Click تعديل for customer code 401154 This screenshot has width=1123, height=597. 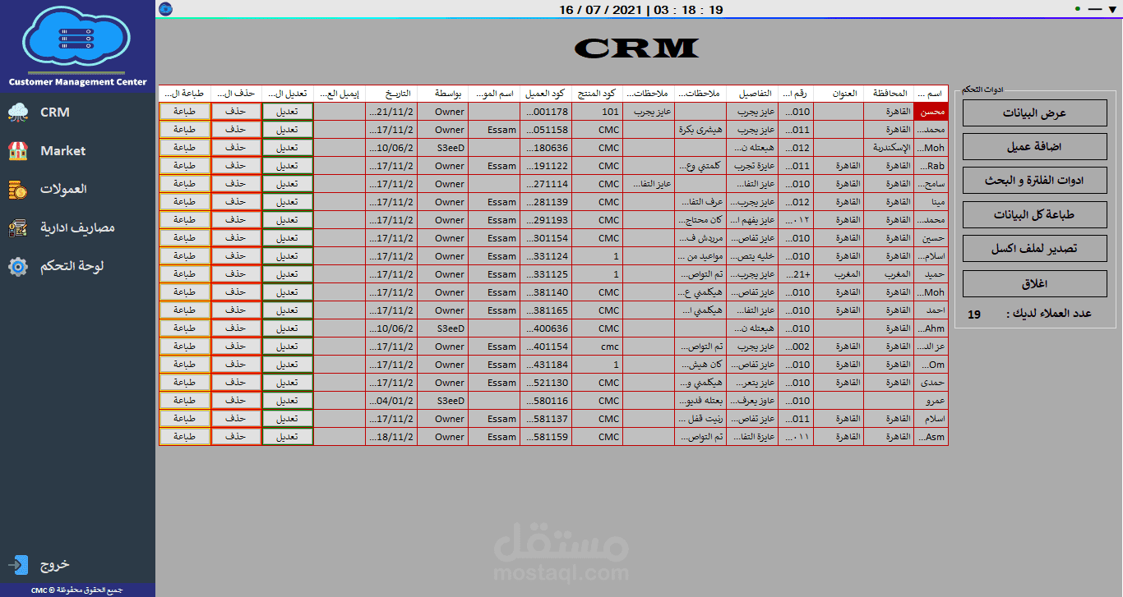(x=288, y=347)
